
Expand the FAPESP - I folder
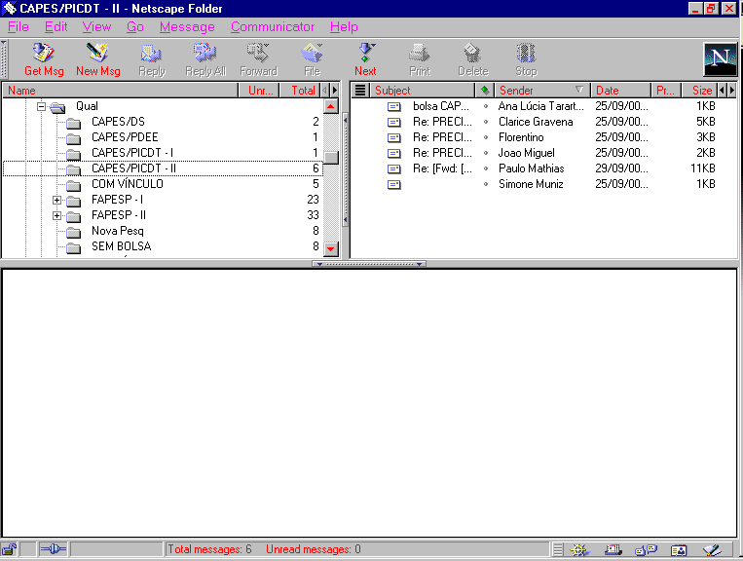[x=56, y=200]
